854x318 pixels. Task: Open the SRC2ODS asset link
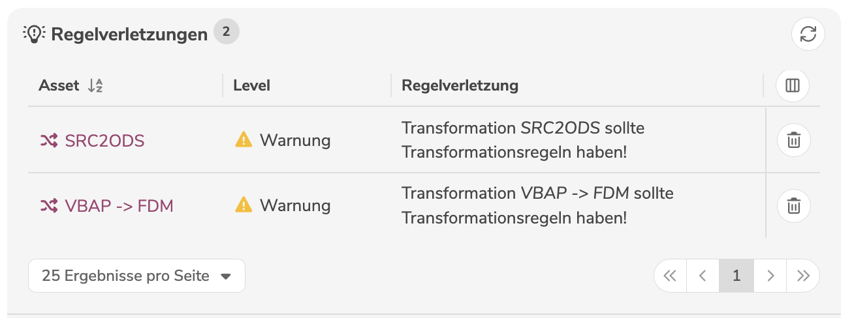[104, 140]
